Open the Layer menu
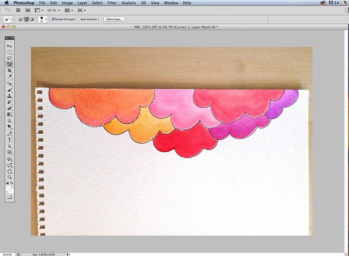Screen dimensions: 349x256 [82, 3]
